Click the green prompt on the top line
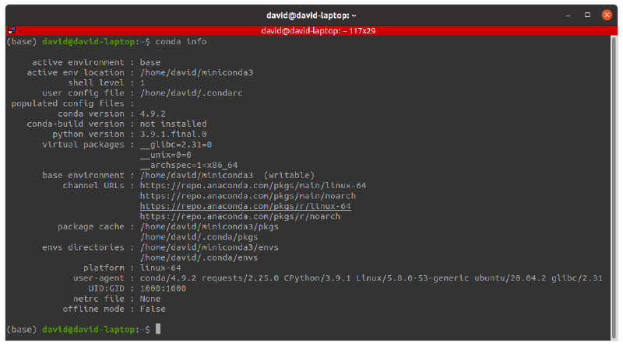 (x=88, y=42)
